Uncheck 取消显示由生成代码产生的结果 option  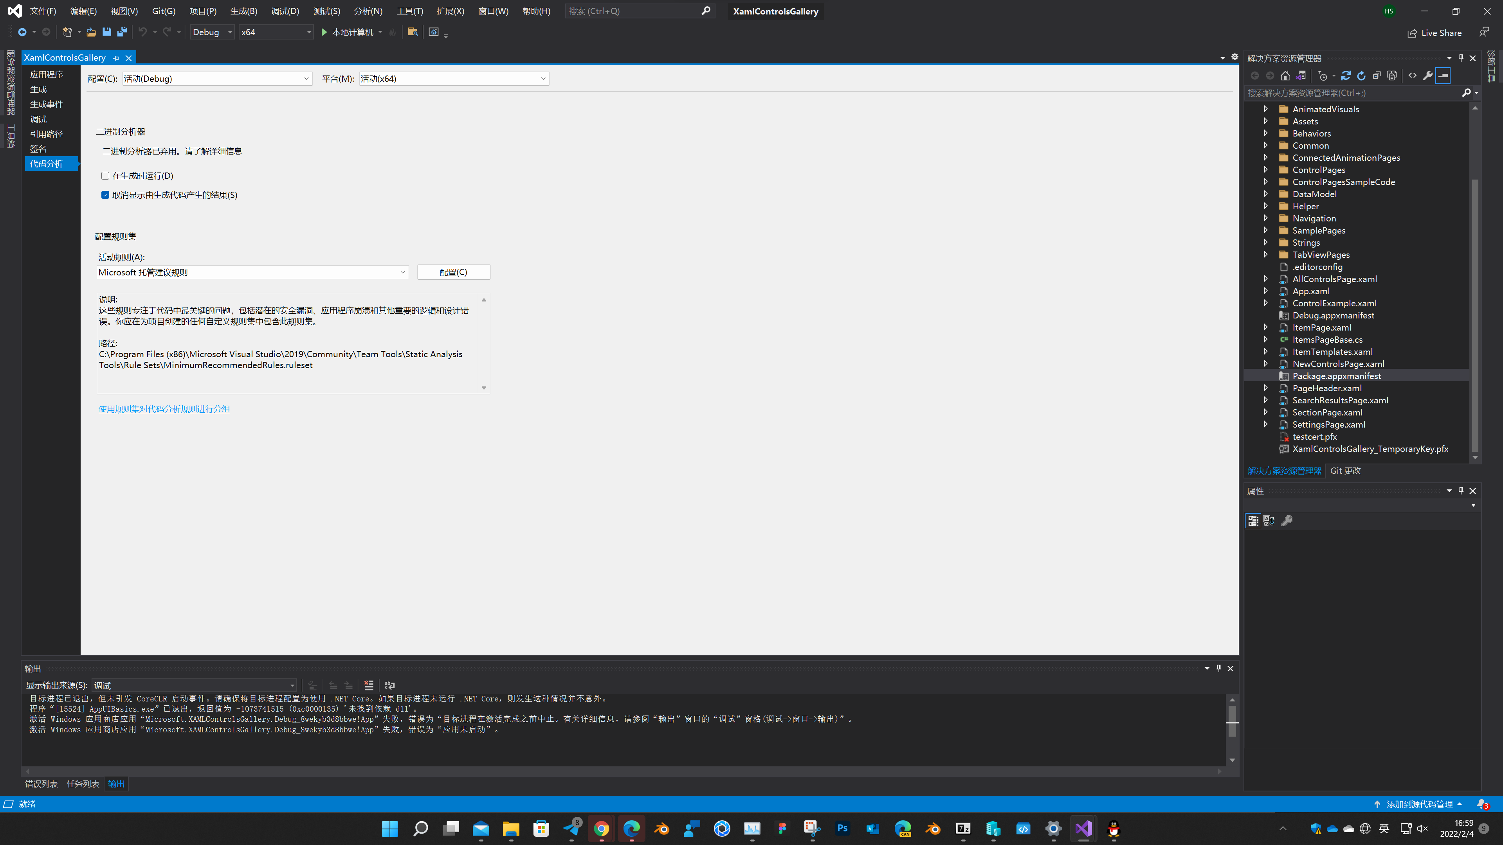point(105,195)
